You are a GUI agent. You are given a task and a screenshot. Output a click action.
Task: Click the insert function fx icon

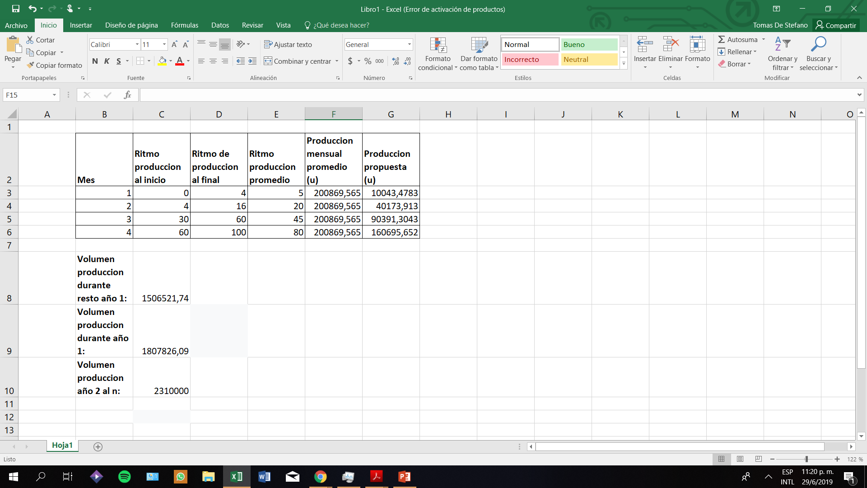point(127,95)
